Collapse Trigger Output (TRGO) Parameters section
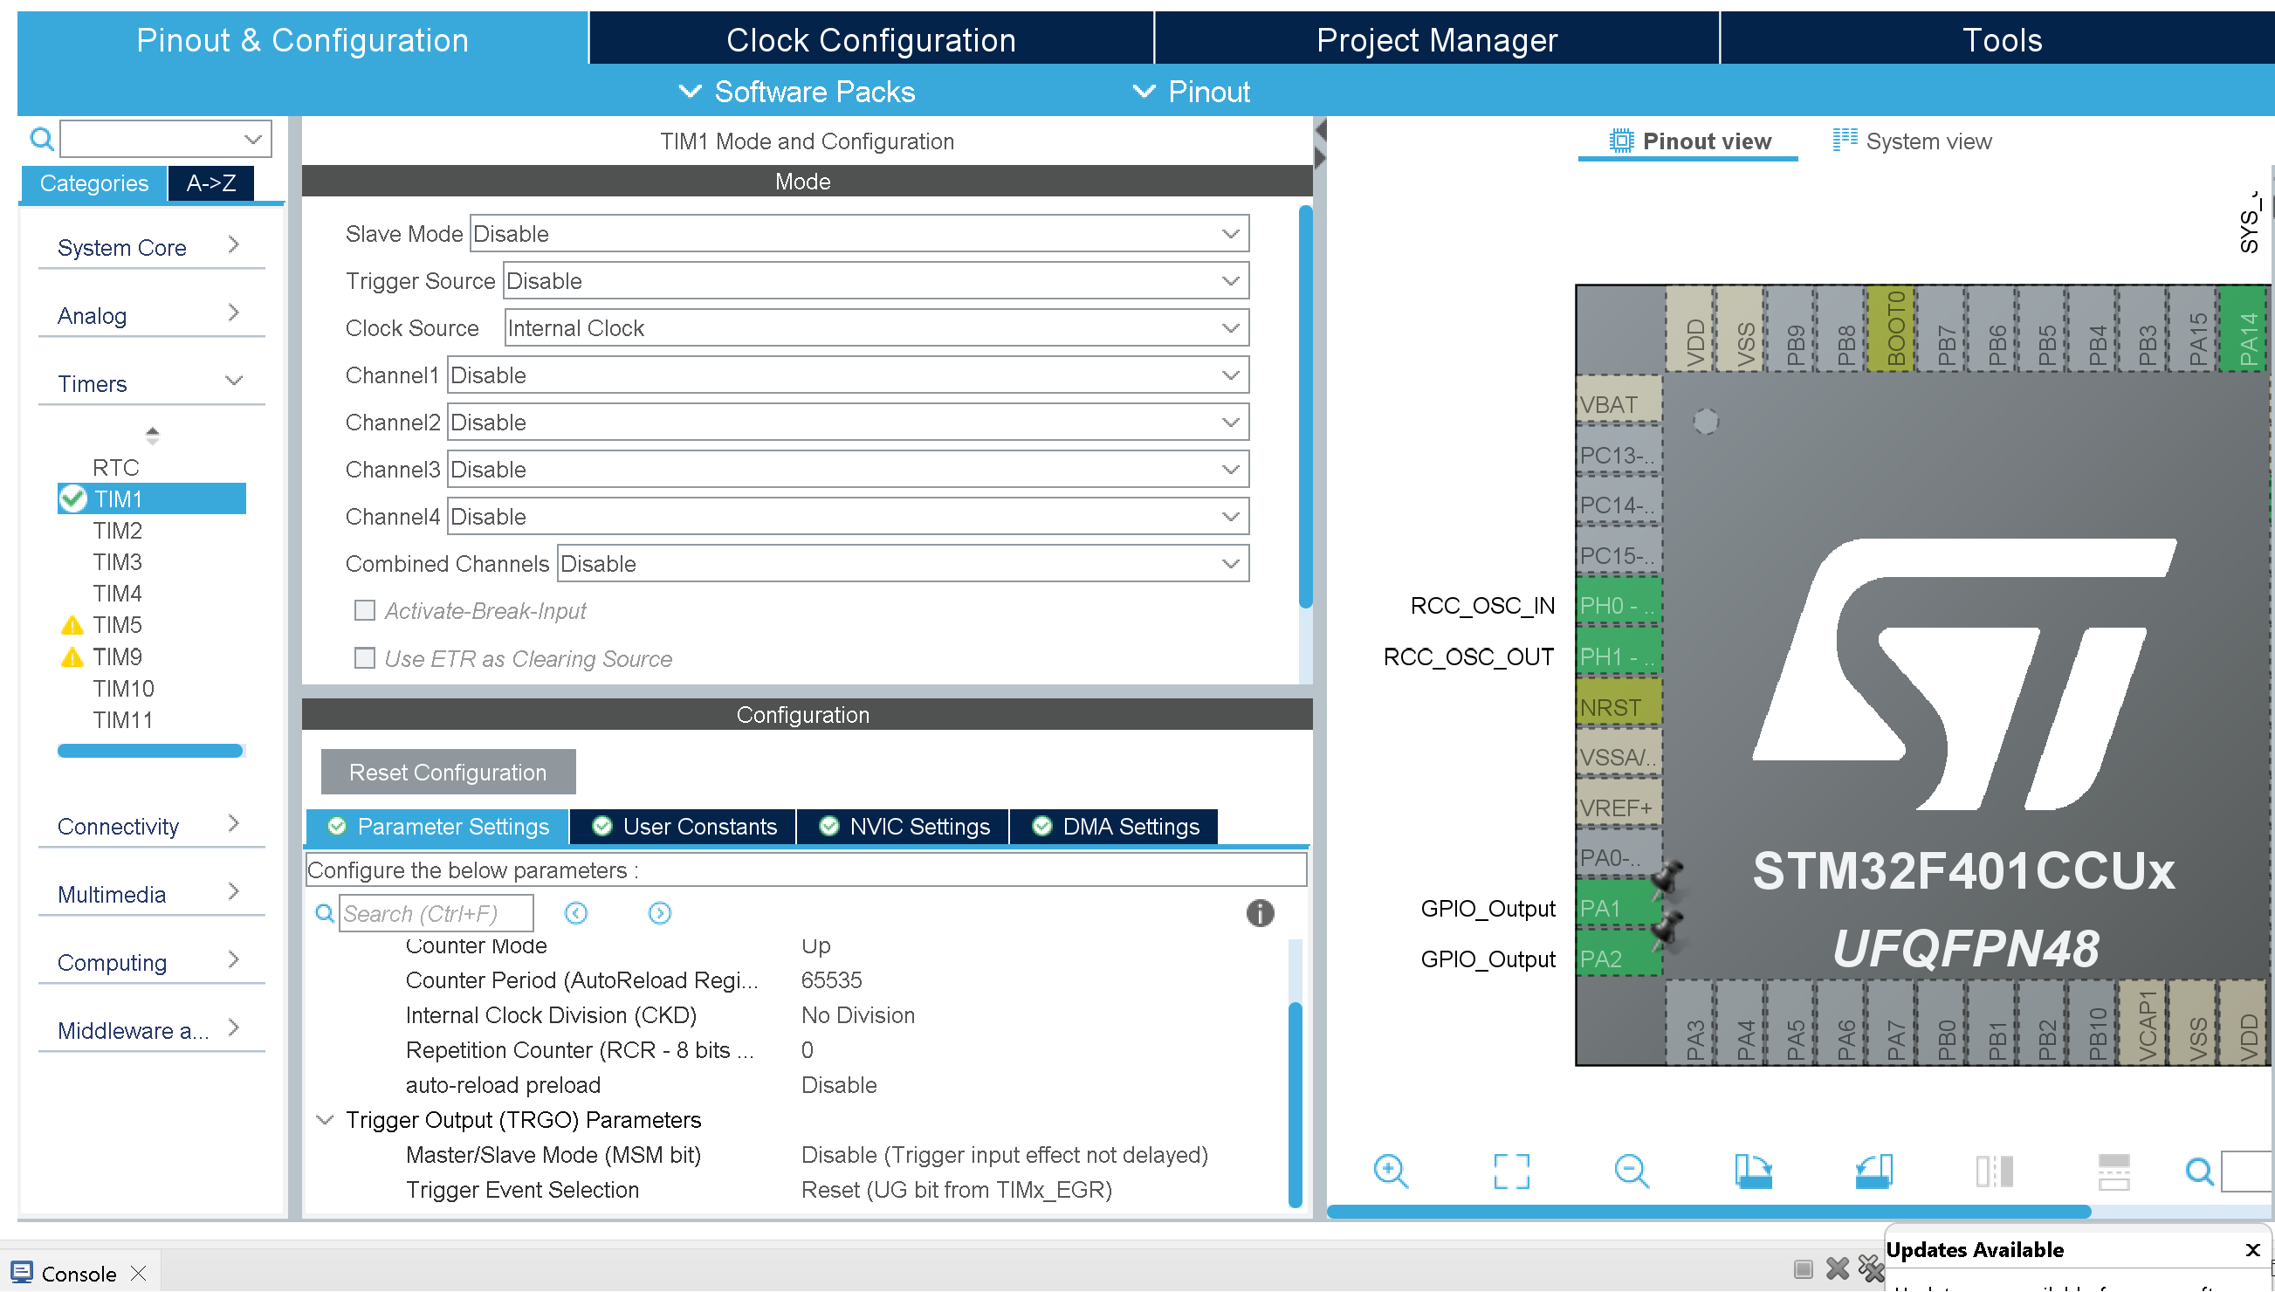The width and height of the screenshot is (2275, 1292). pyautogui.click(x=325, y=1121)
